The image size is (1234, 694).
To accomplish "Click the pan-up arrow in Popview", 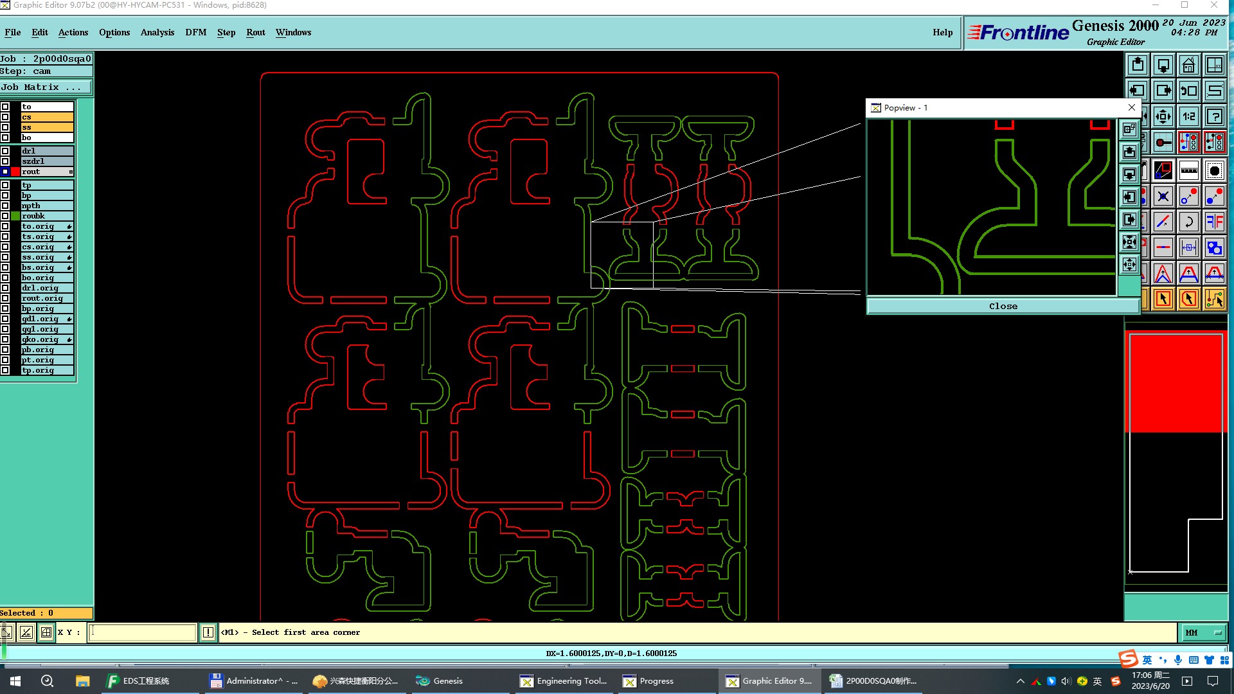I will 1129,152.
